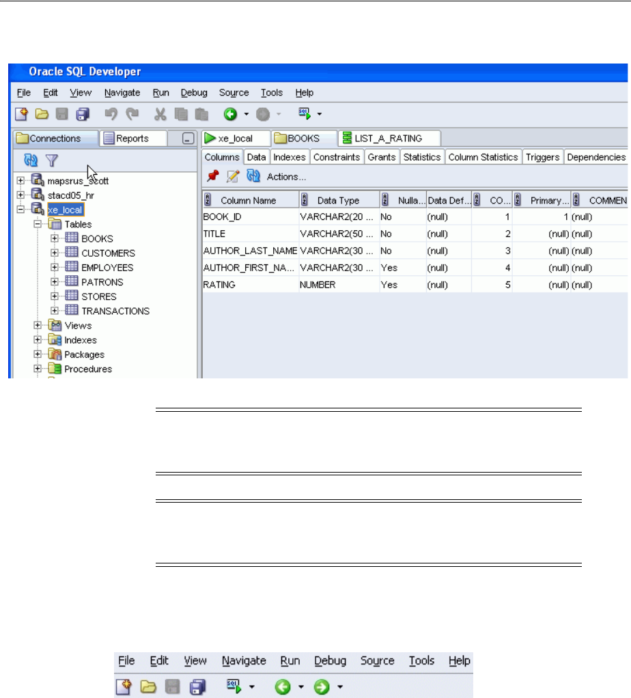631x698 pixels.
Task: Click the Redo icon in main toolbar
Action: [132, 115]
